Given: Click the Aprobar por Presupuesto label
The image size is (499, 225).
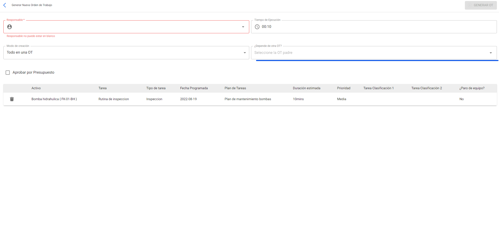Looking at the screenshot, I should click(x=33, y=73).
